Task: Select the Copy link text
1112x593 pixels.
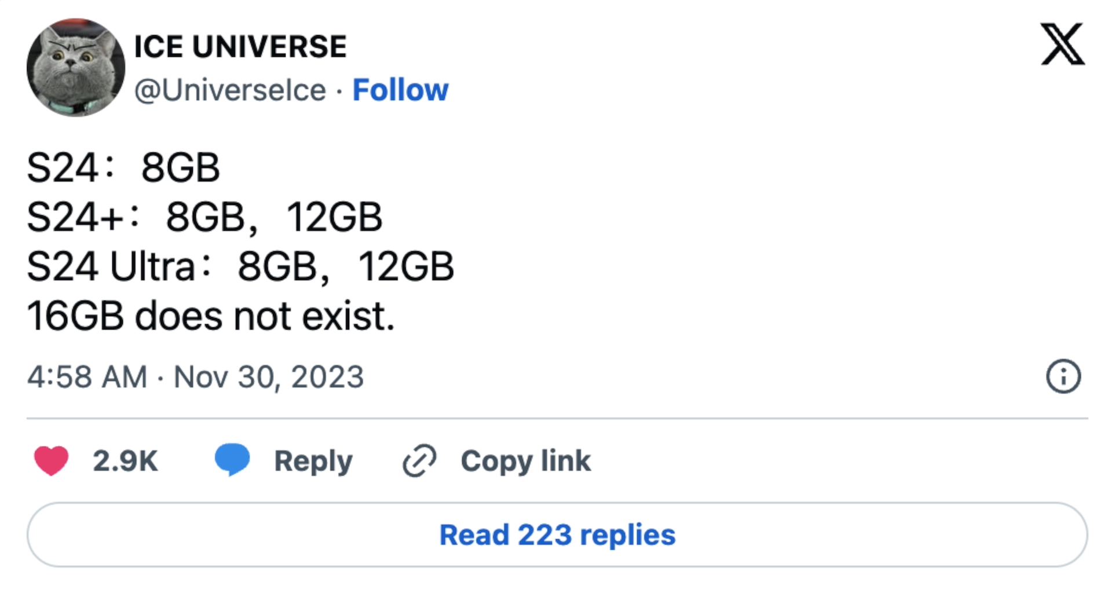Action: coord(525,461)
